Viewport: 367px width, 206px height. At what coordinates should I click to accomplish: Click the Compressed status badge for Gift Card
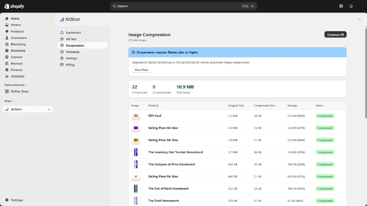325,116
